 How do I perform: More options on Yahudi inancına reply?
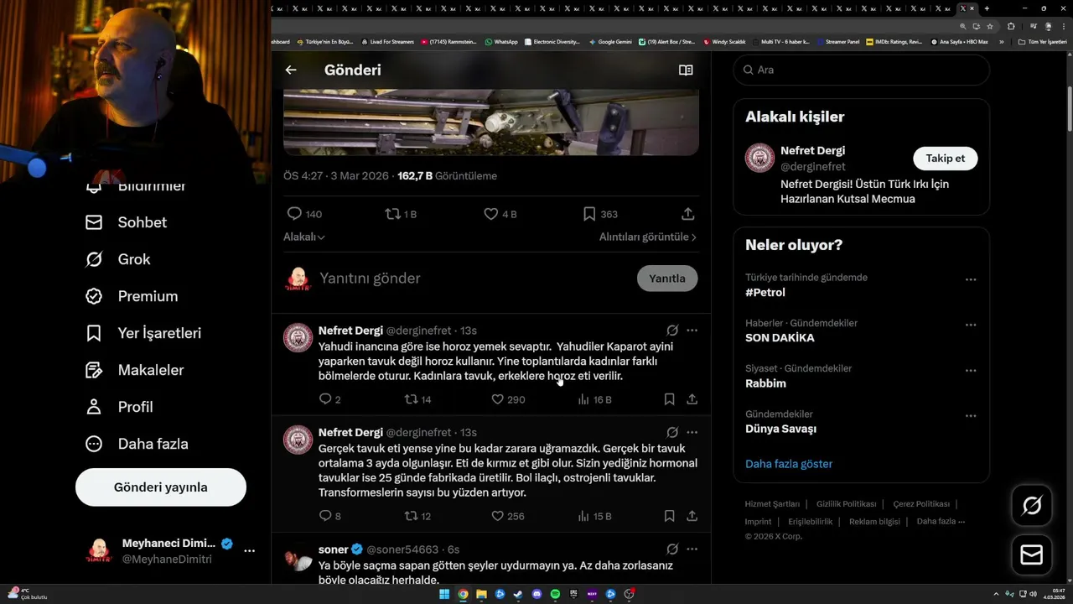coord(692,331)
